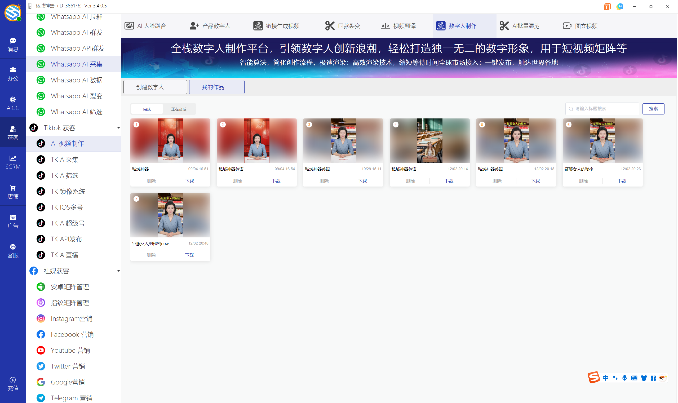Screen dimensions: 678x403
Task: Click the orange T icon in title bar
Action: pyautogui.click(x=606, y=7)
